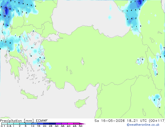Screen dimensions: 165x127
Task: Select the 15 mm legend color swatch
Action: 40,124
